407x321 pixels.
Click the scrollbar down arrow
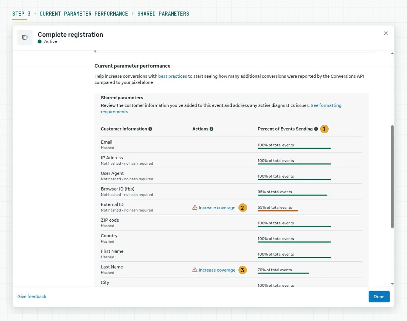point(392,284)
